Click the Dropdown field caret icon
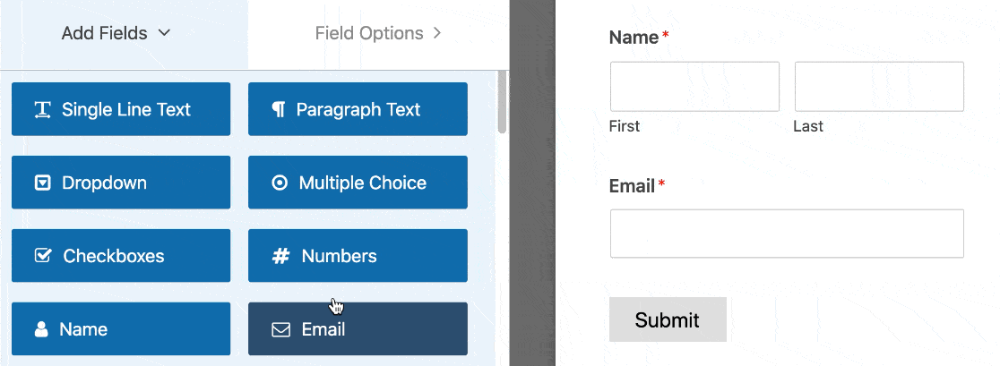 coord(42,183)
